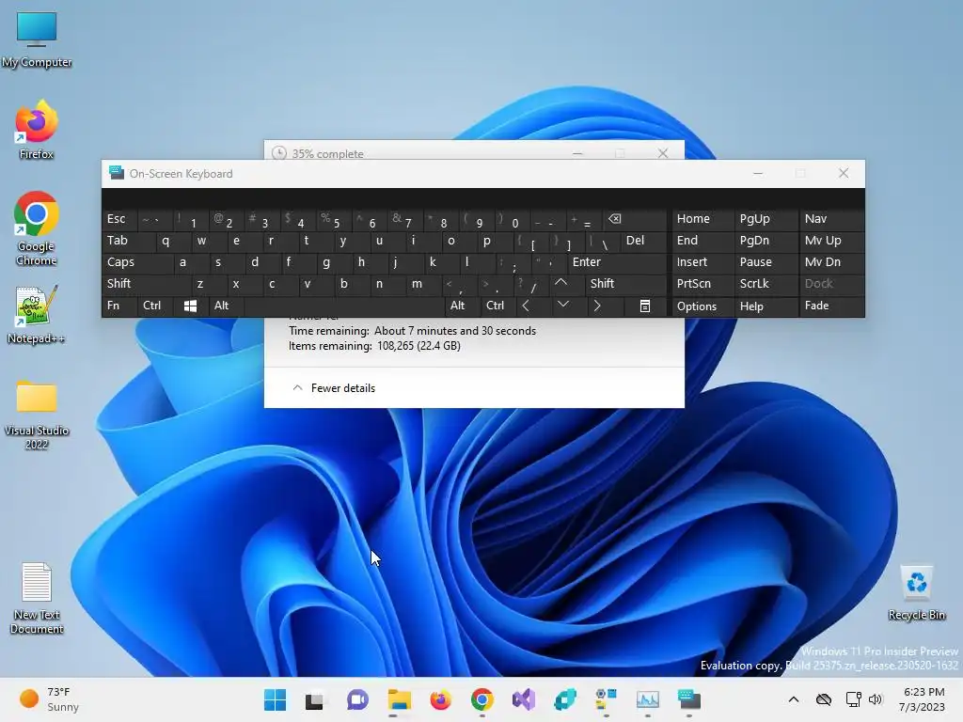Tap the PgUp key

(766, 218)
